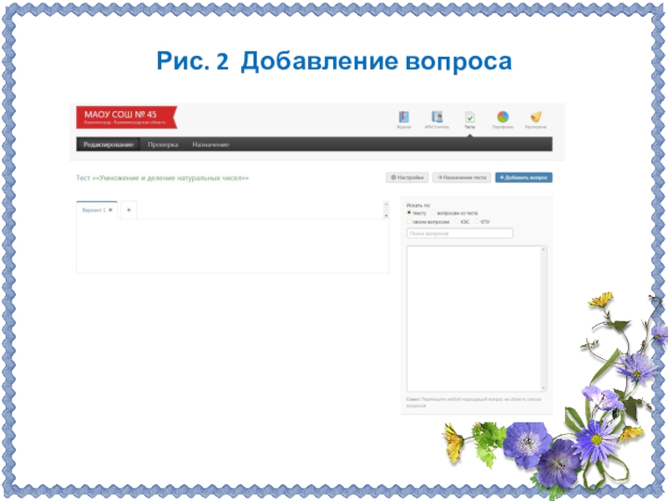Choose the КПУ radio option

coord(477,222)
